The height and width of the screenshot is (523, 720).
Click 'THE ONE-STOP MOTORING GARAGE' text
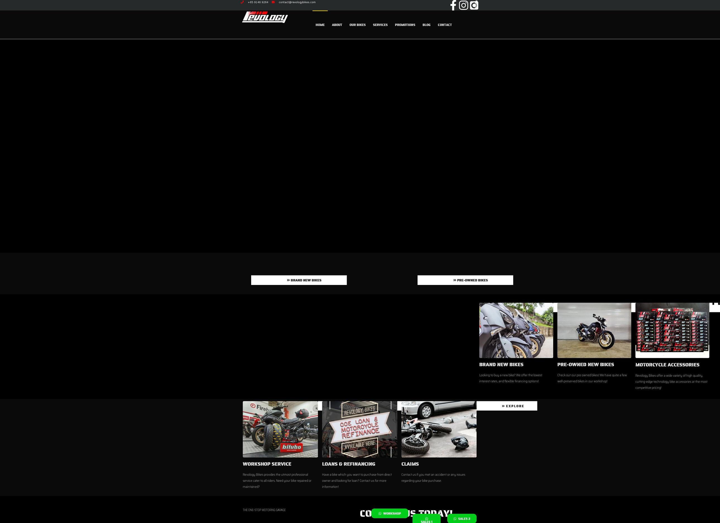pos(264,510)
